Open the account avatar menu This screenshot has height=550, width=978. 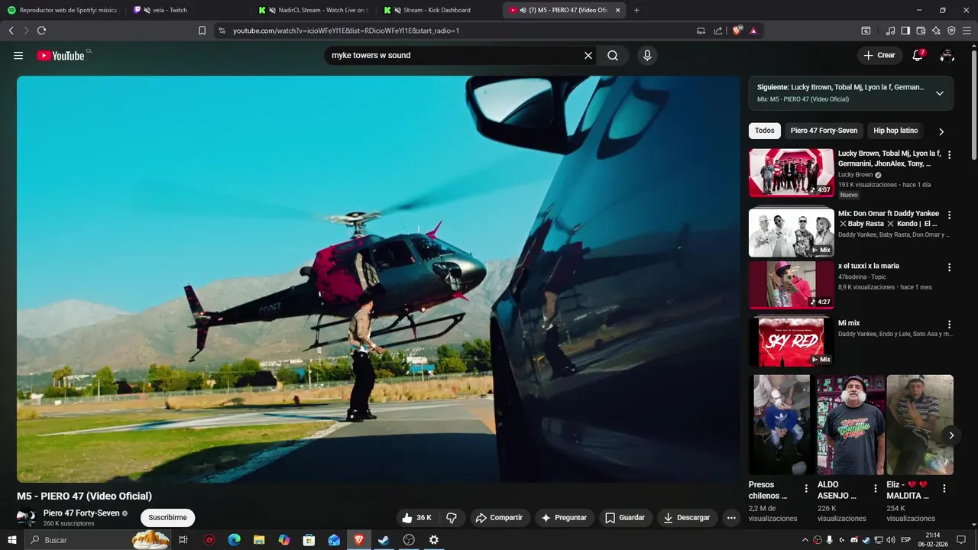coord(947,56)
